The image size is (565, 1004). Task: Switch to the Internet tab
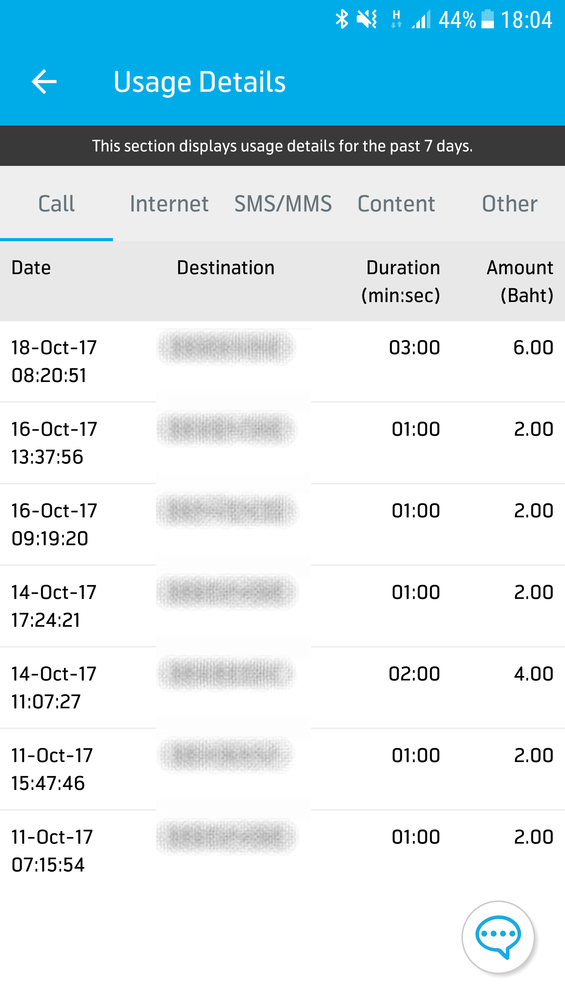click(x=169, y=204)
